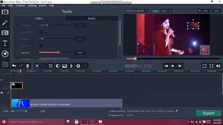Select the Kamila video clip on timeline
Image resolution: width=223 pixels, height=125 pixels.
pos(67,103)
